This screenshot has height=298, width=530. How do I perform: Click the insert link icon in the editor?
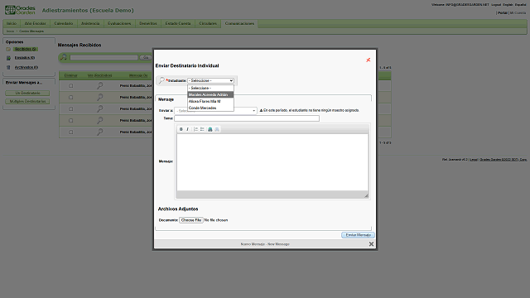tap(210, 129)
